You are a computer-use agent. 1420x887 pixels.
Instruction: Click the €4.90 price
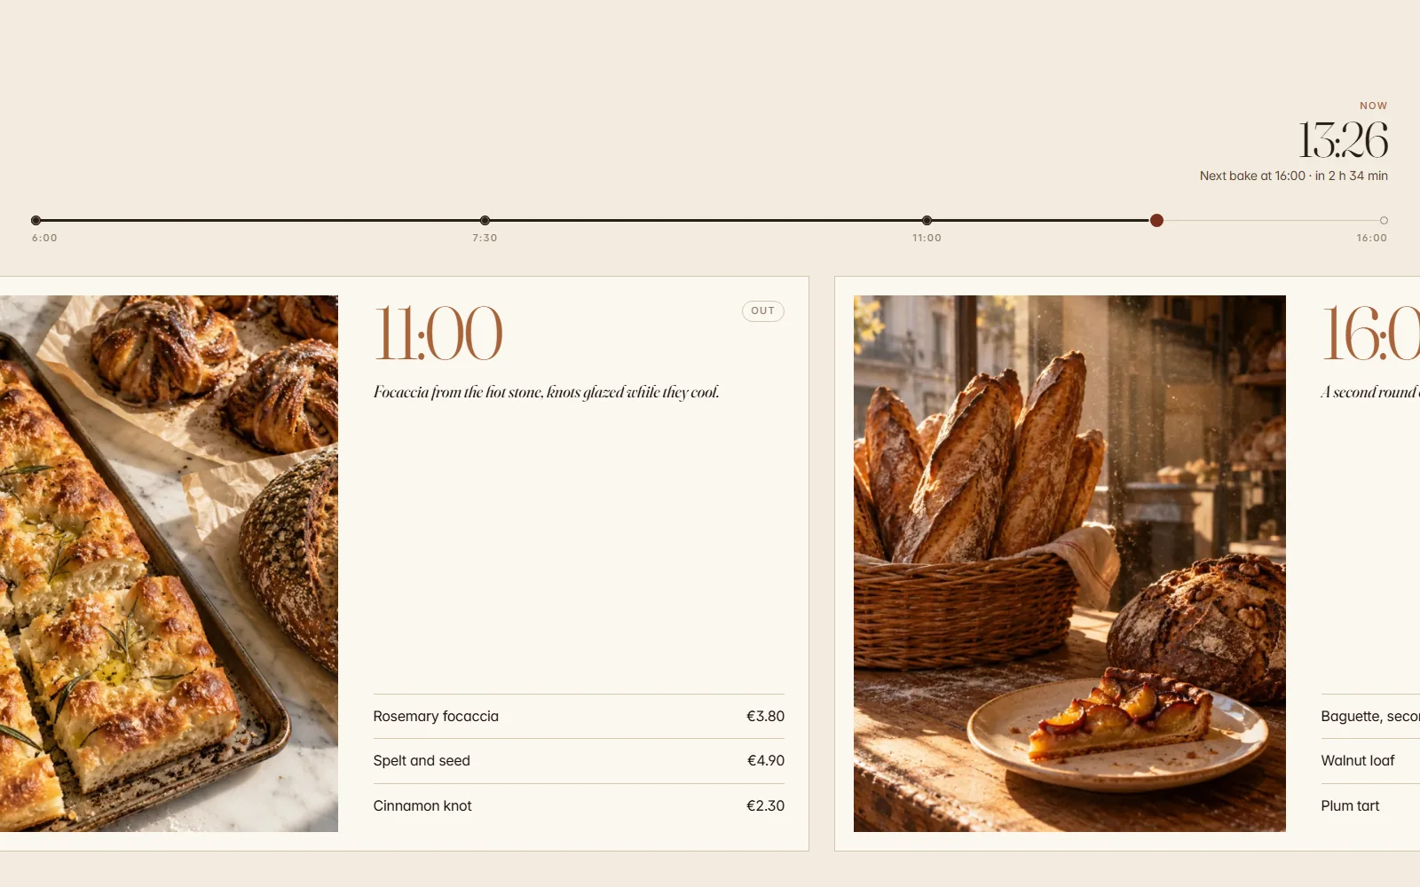coord(766,760)
